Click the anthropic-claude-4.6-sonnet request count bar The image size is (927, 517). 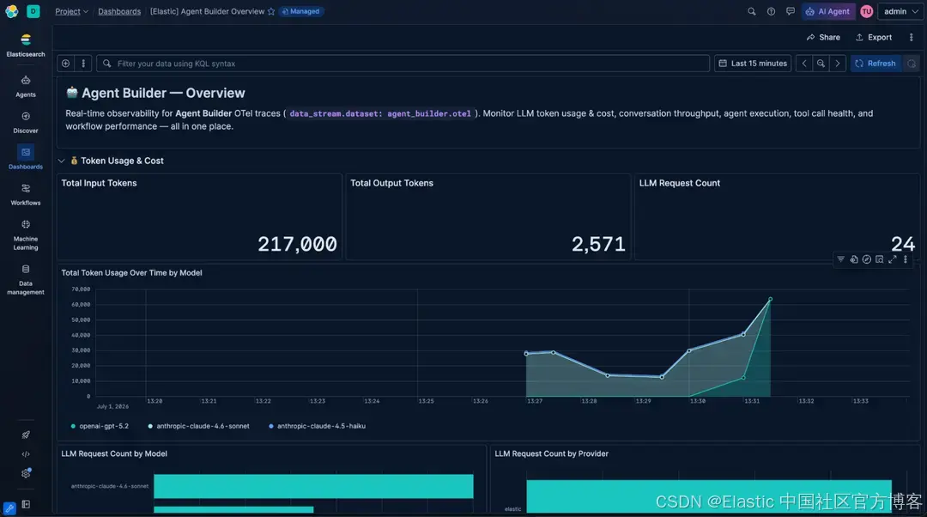[313, 486]
